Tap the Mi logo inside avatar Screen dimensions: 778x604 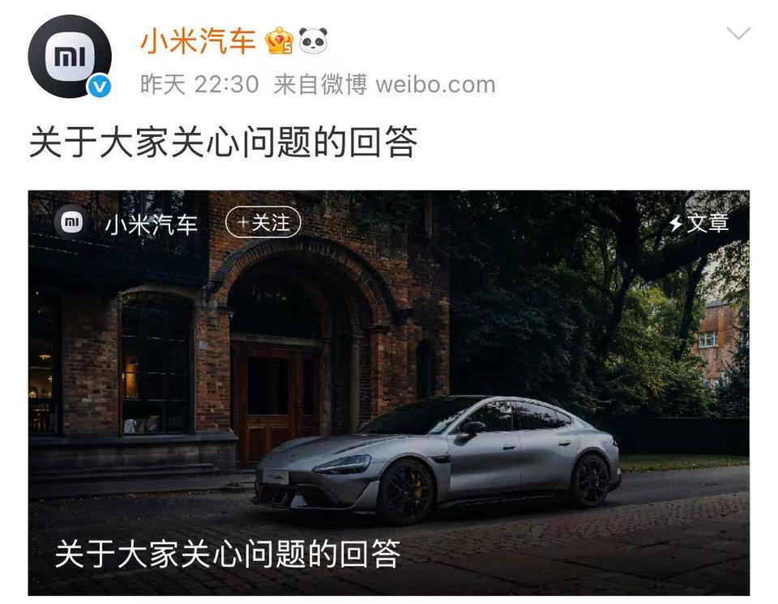70,56
